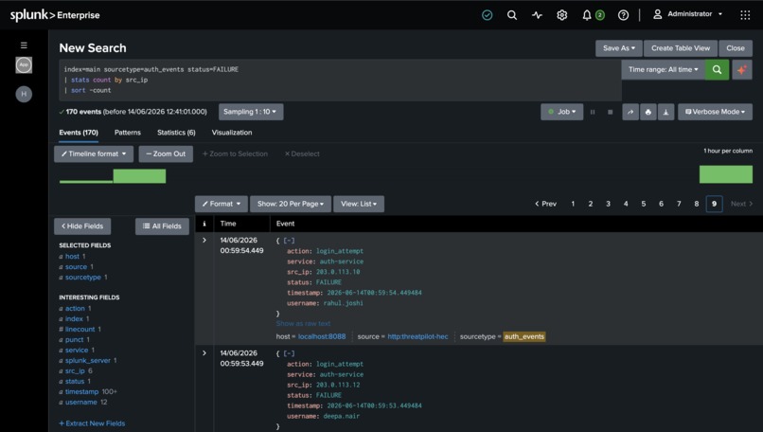
Task: Select the right timeline green bar
Action: pos(725,174)
